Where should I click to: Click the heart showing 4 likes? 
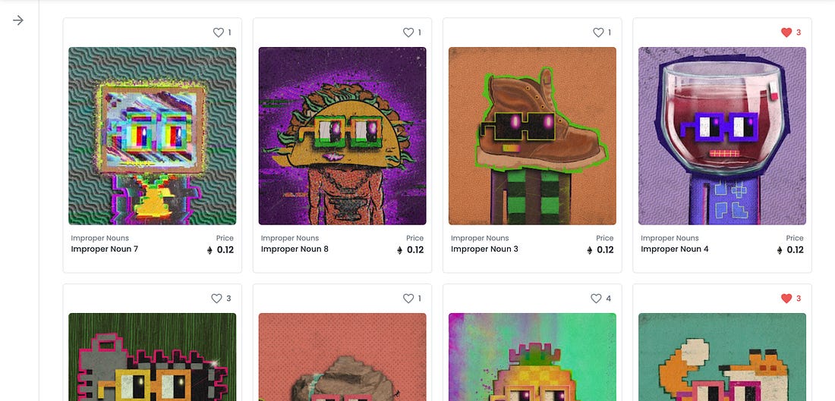pos(597,299)
